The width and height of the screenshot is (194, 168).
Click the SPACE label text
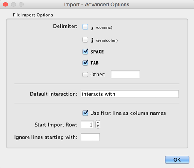click(97, 52)
